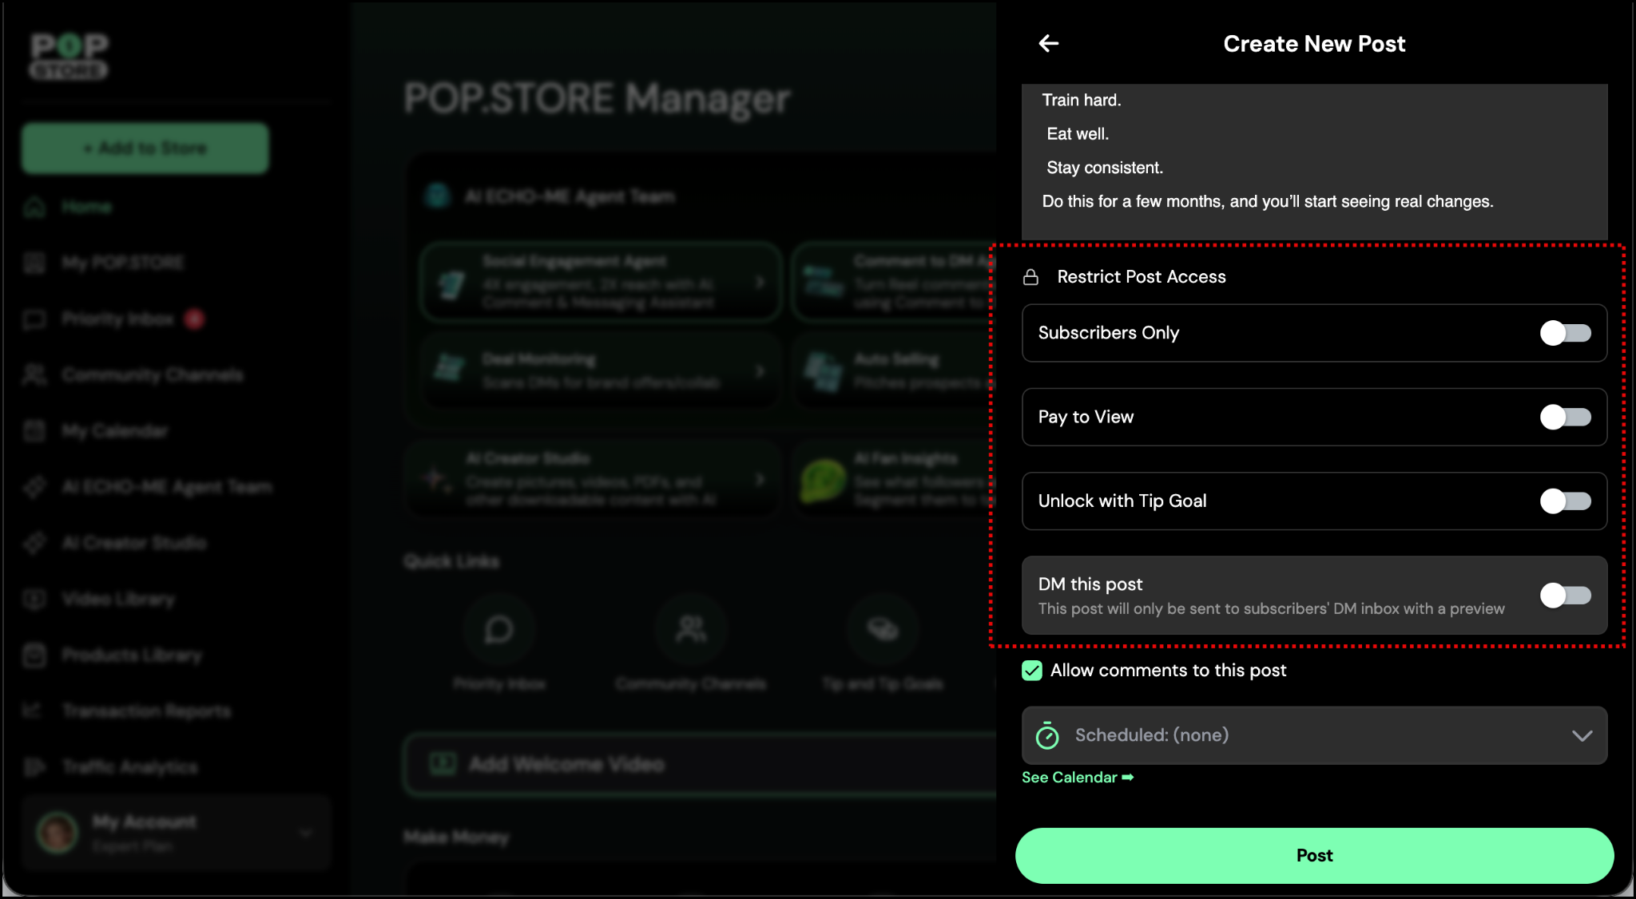Screen dimensions: 1636x899
Task: Click the stopwatch icon in Scheduled field
Action: tap(1046, 735)
